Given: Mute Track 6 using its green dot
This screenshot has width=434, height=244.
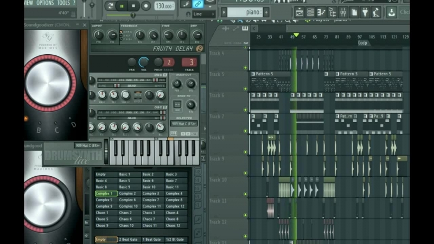Looking at the screenshot, I should [x=245, y=110].
